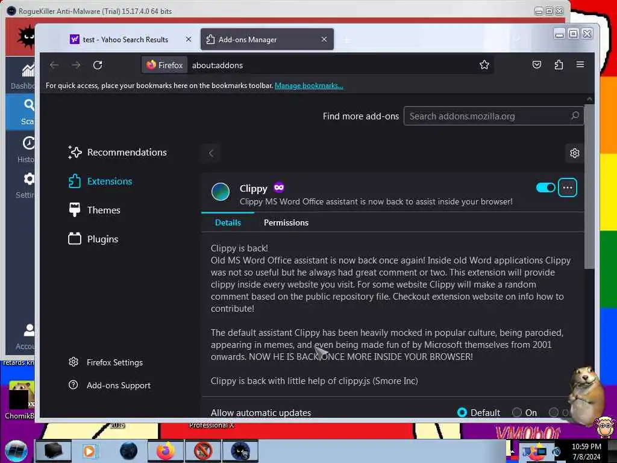
Task: Open media player icon on taskbar
Action: coord(89,451)
